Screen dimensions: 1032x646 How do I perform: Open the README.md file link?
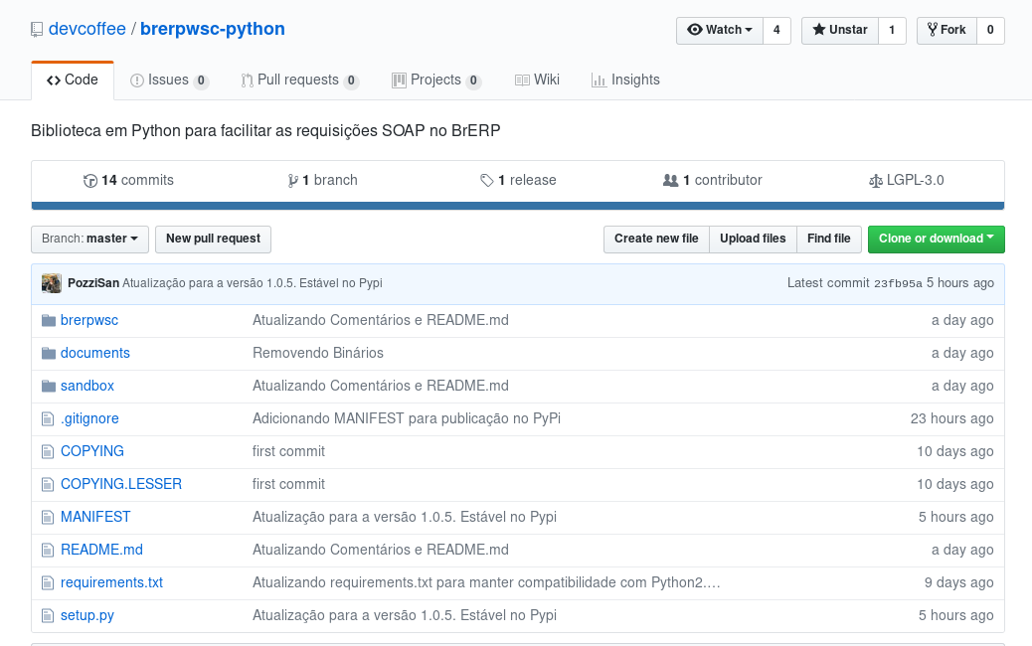101,550
